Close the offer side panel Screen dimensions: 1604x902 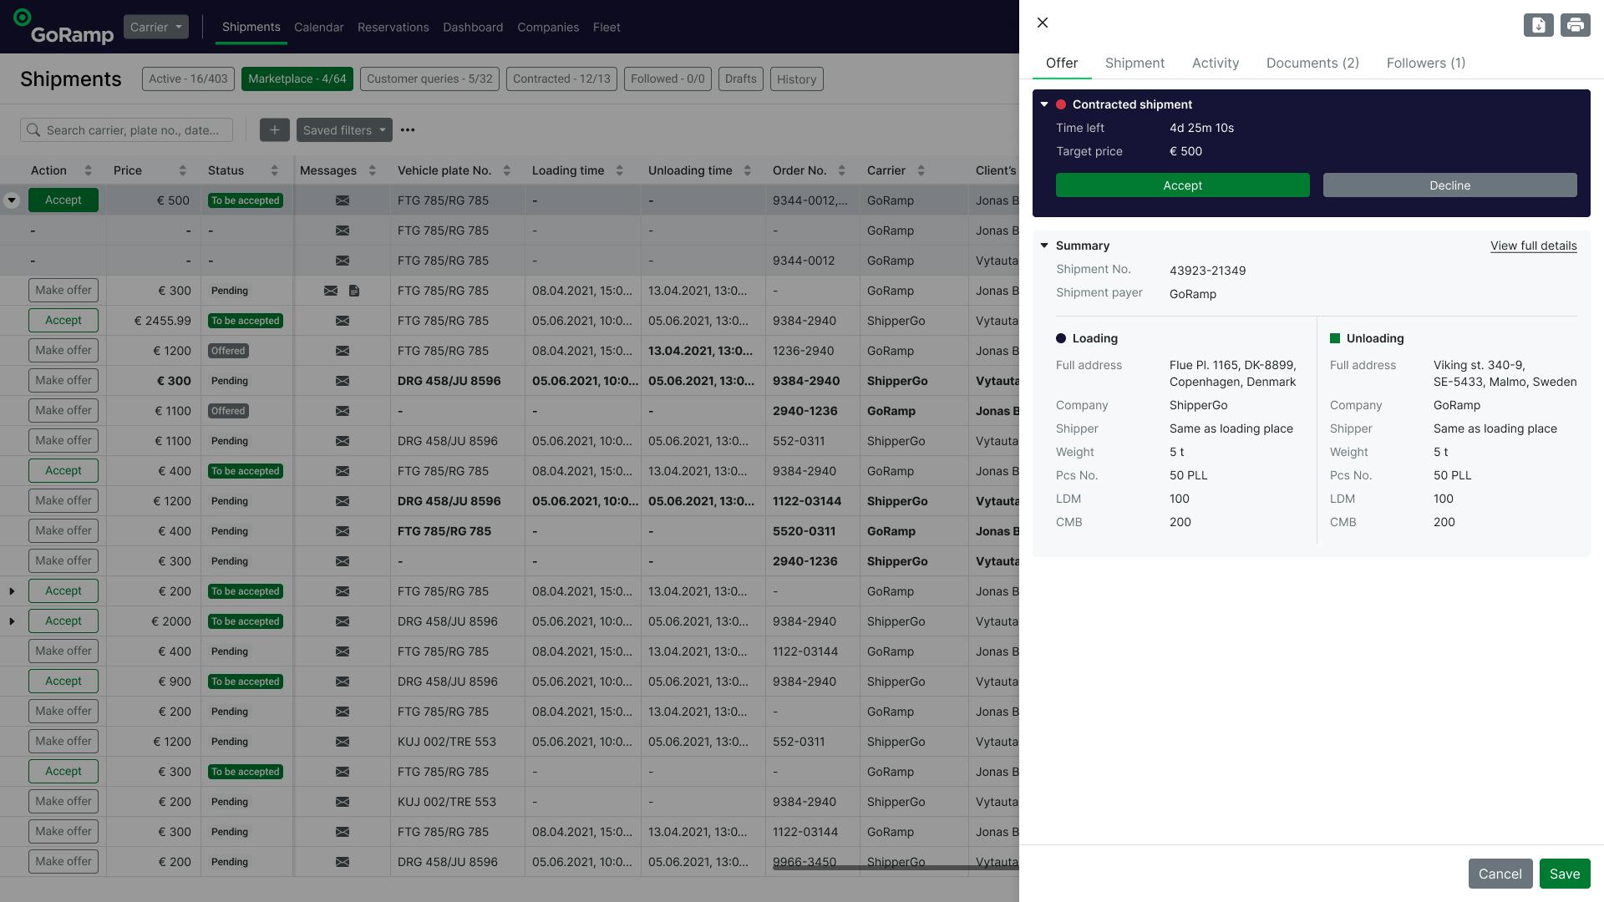(x=1043, y=23)
